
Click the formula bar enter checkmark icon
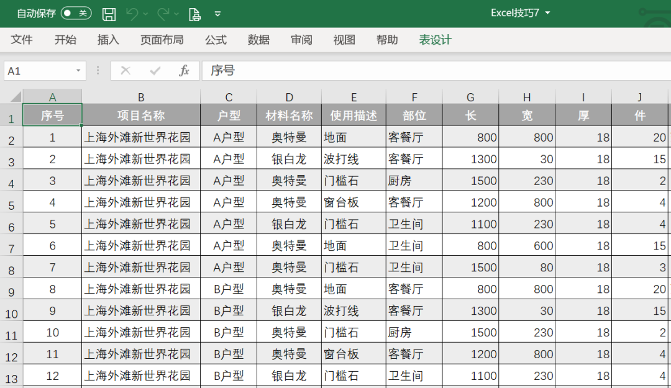point(155,71)
